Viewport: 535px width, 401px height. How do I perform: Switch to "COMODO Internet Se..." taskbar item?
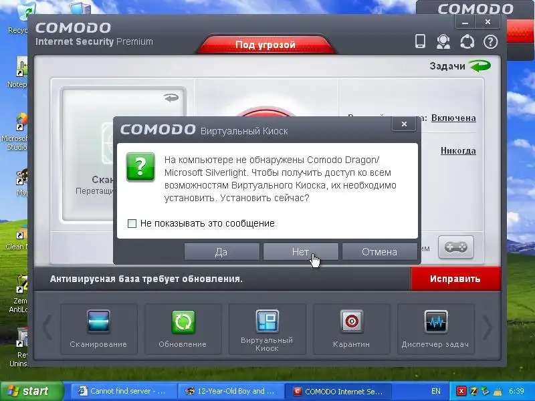[338, 391]
